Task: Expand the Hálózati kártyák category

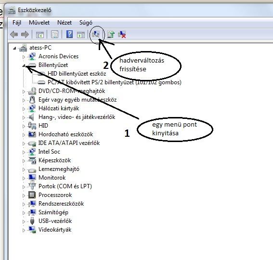Action: [x=24, y=109]
